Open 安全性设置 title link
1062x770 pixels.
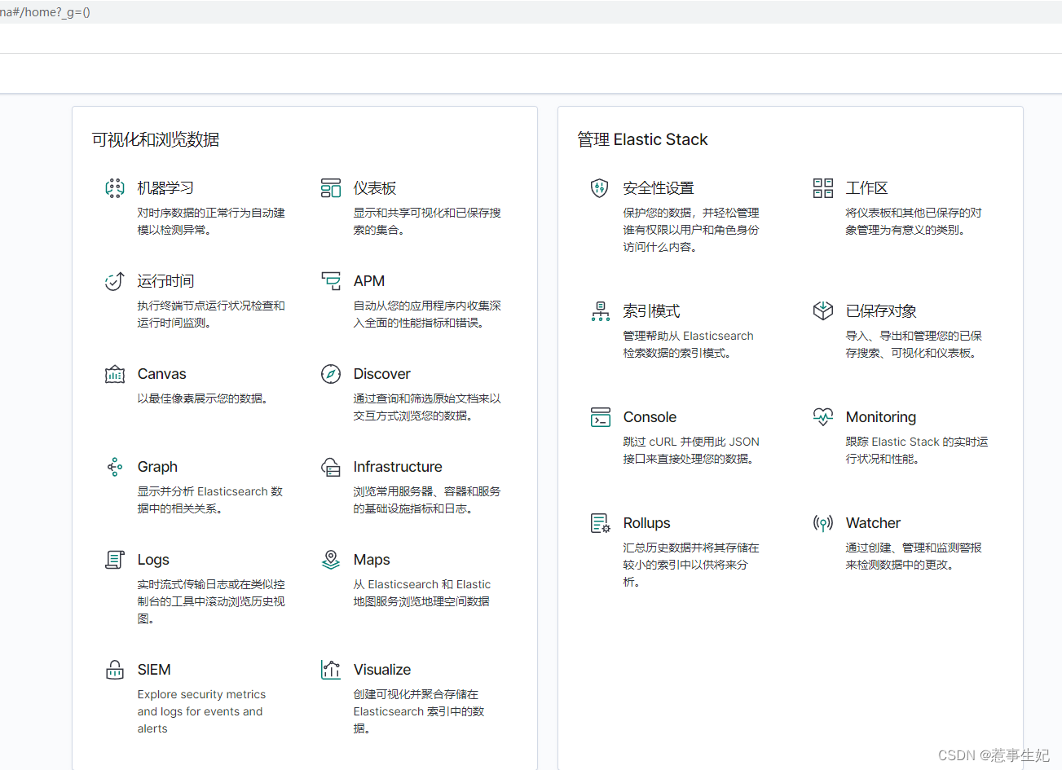[x=659, y=188]
